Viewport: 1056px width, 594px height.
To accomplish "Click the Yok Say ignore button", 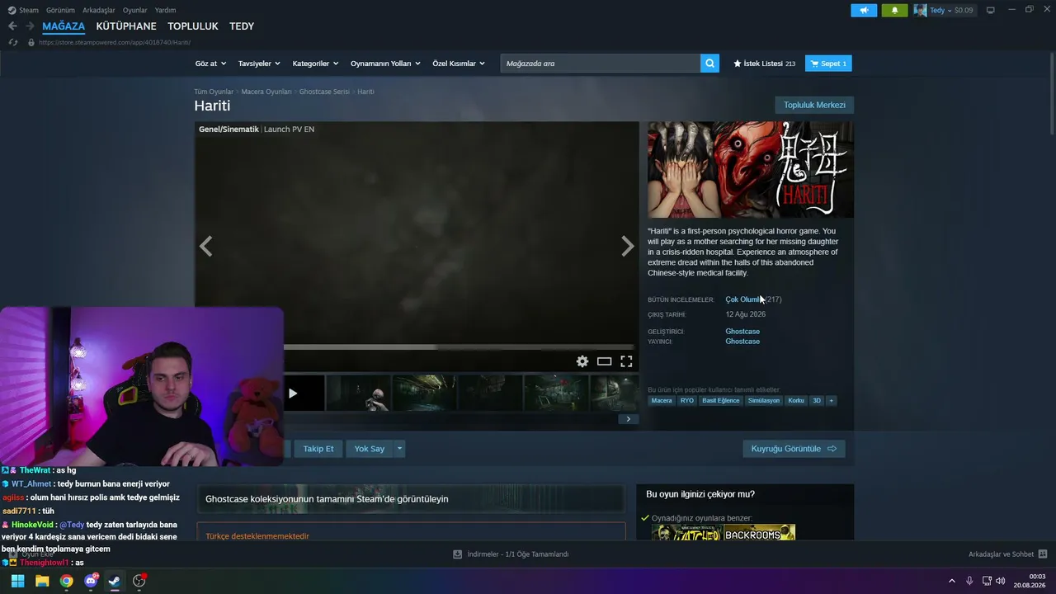I will (370, 449).
